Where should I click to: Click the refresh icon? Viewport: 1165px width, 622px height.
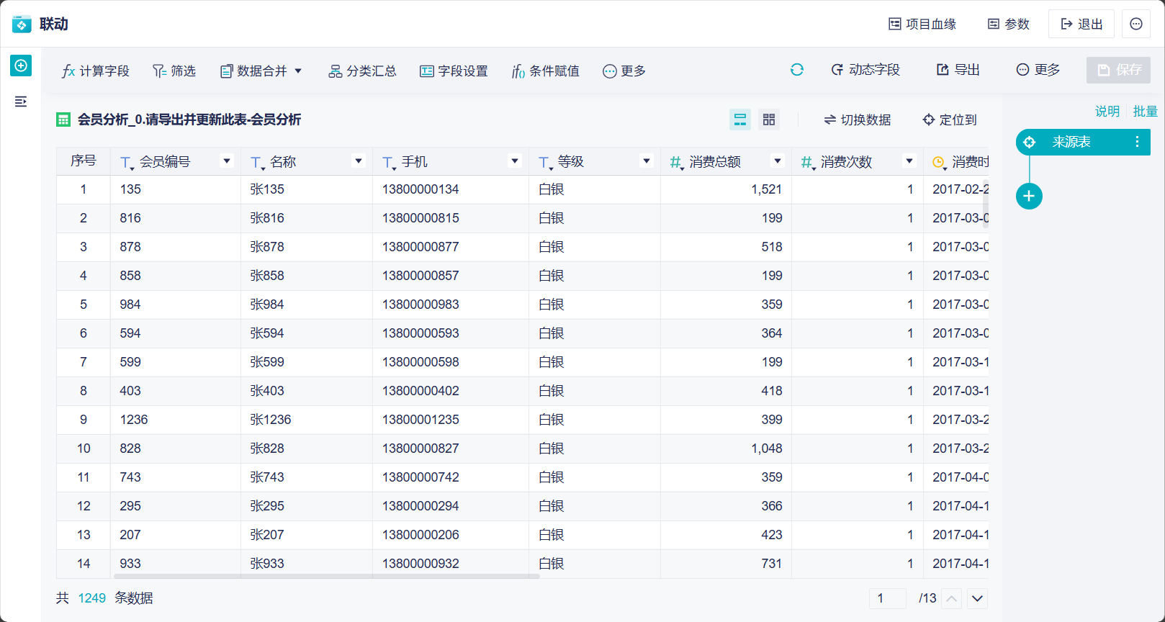(797, 70)
